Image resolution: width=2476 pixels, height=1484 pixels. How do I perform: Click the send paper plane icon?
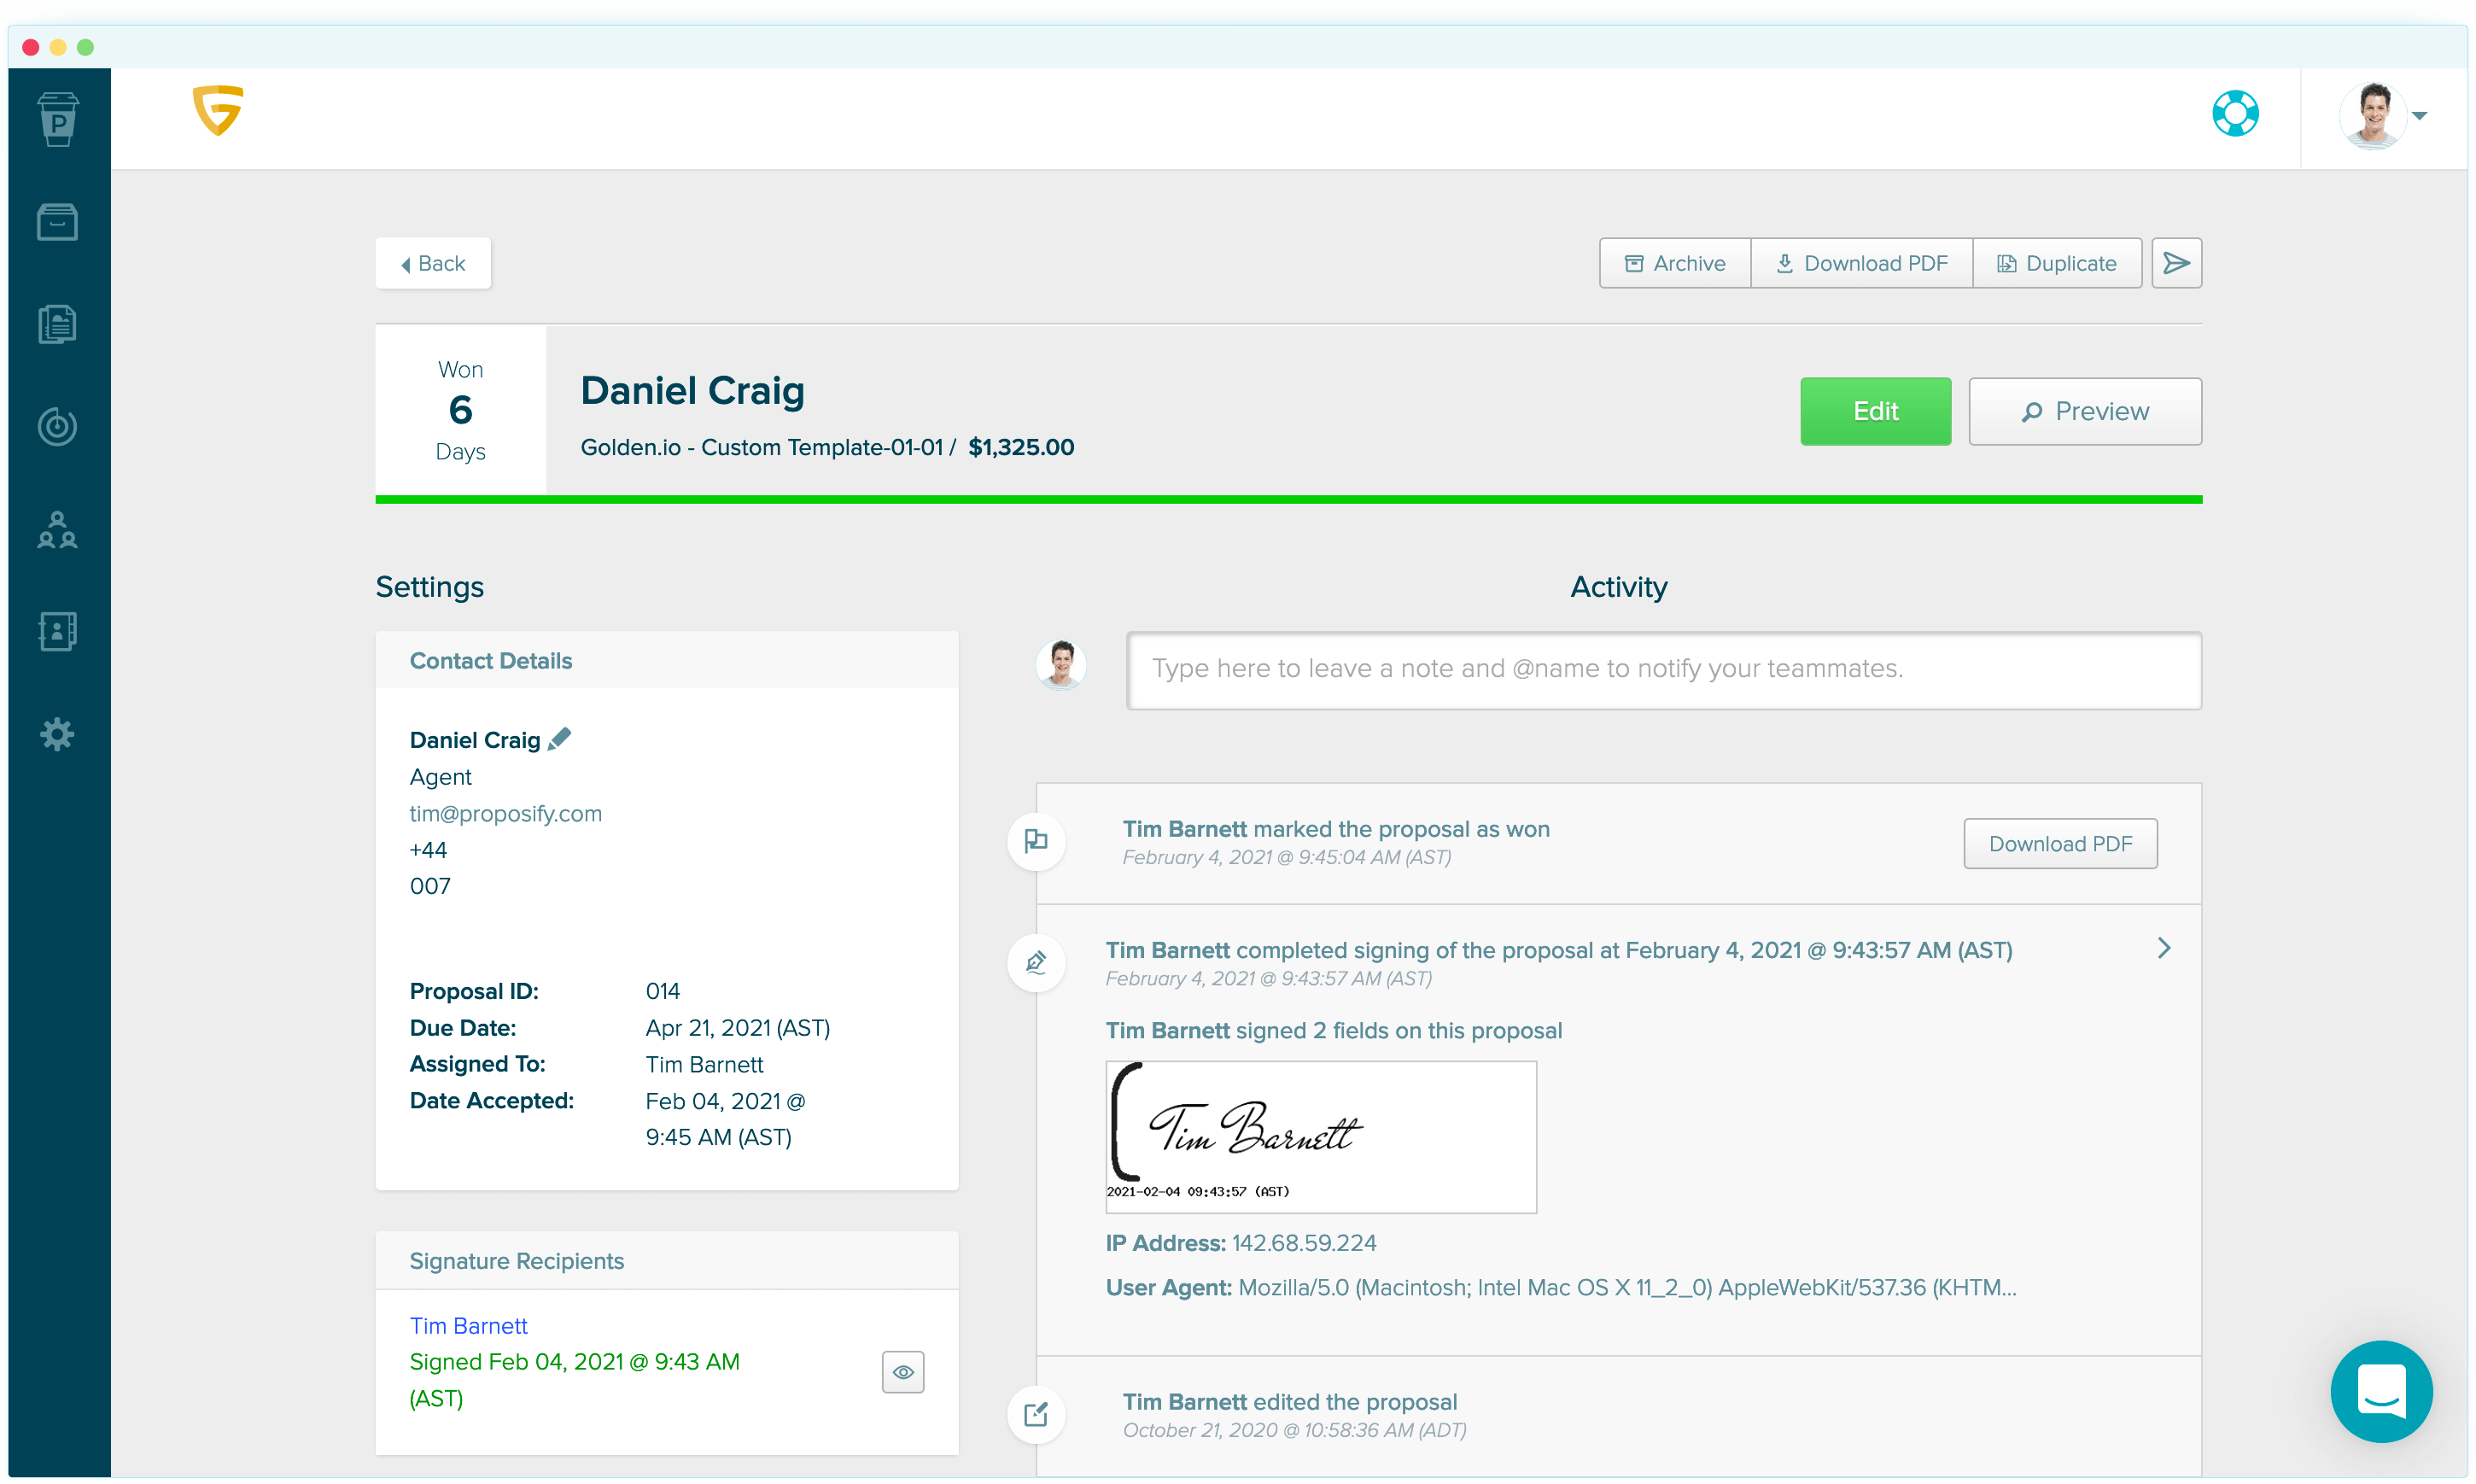(2176, 263)
